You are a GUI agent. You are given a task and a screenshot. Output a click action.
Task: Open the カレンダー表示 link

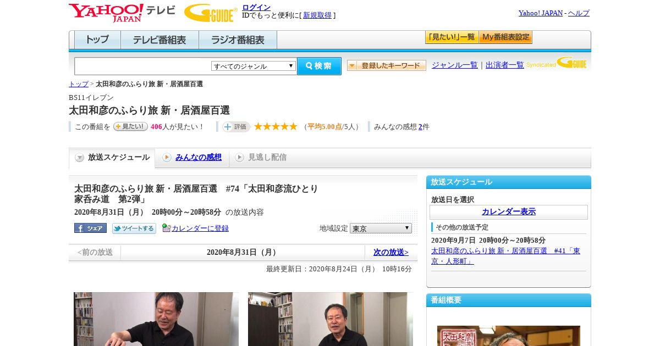(x=509, y=212)
